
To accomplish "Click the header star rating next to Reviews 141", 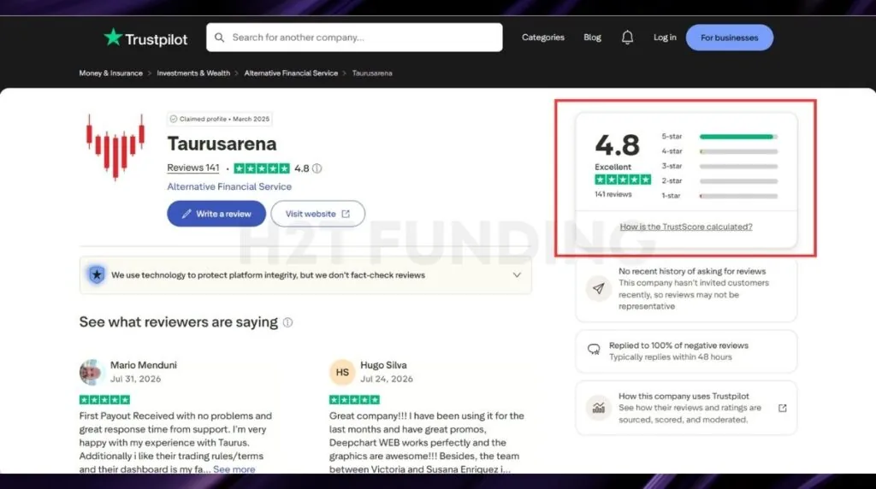I will click(x=262, y=168).
